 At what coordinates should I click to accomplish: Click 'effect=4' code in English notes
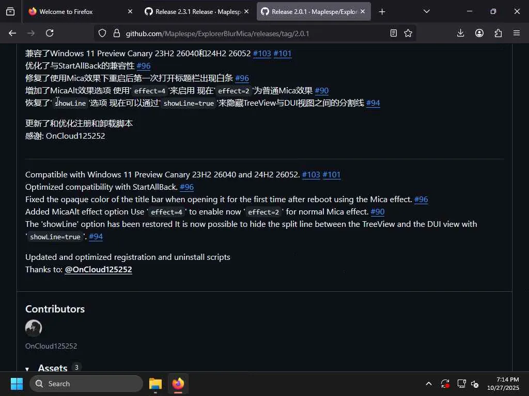[x=167, y=212]
